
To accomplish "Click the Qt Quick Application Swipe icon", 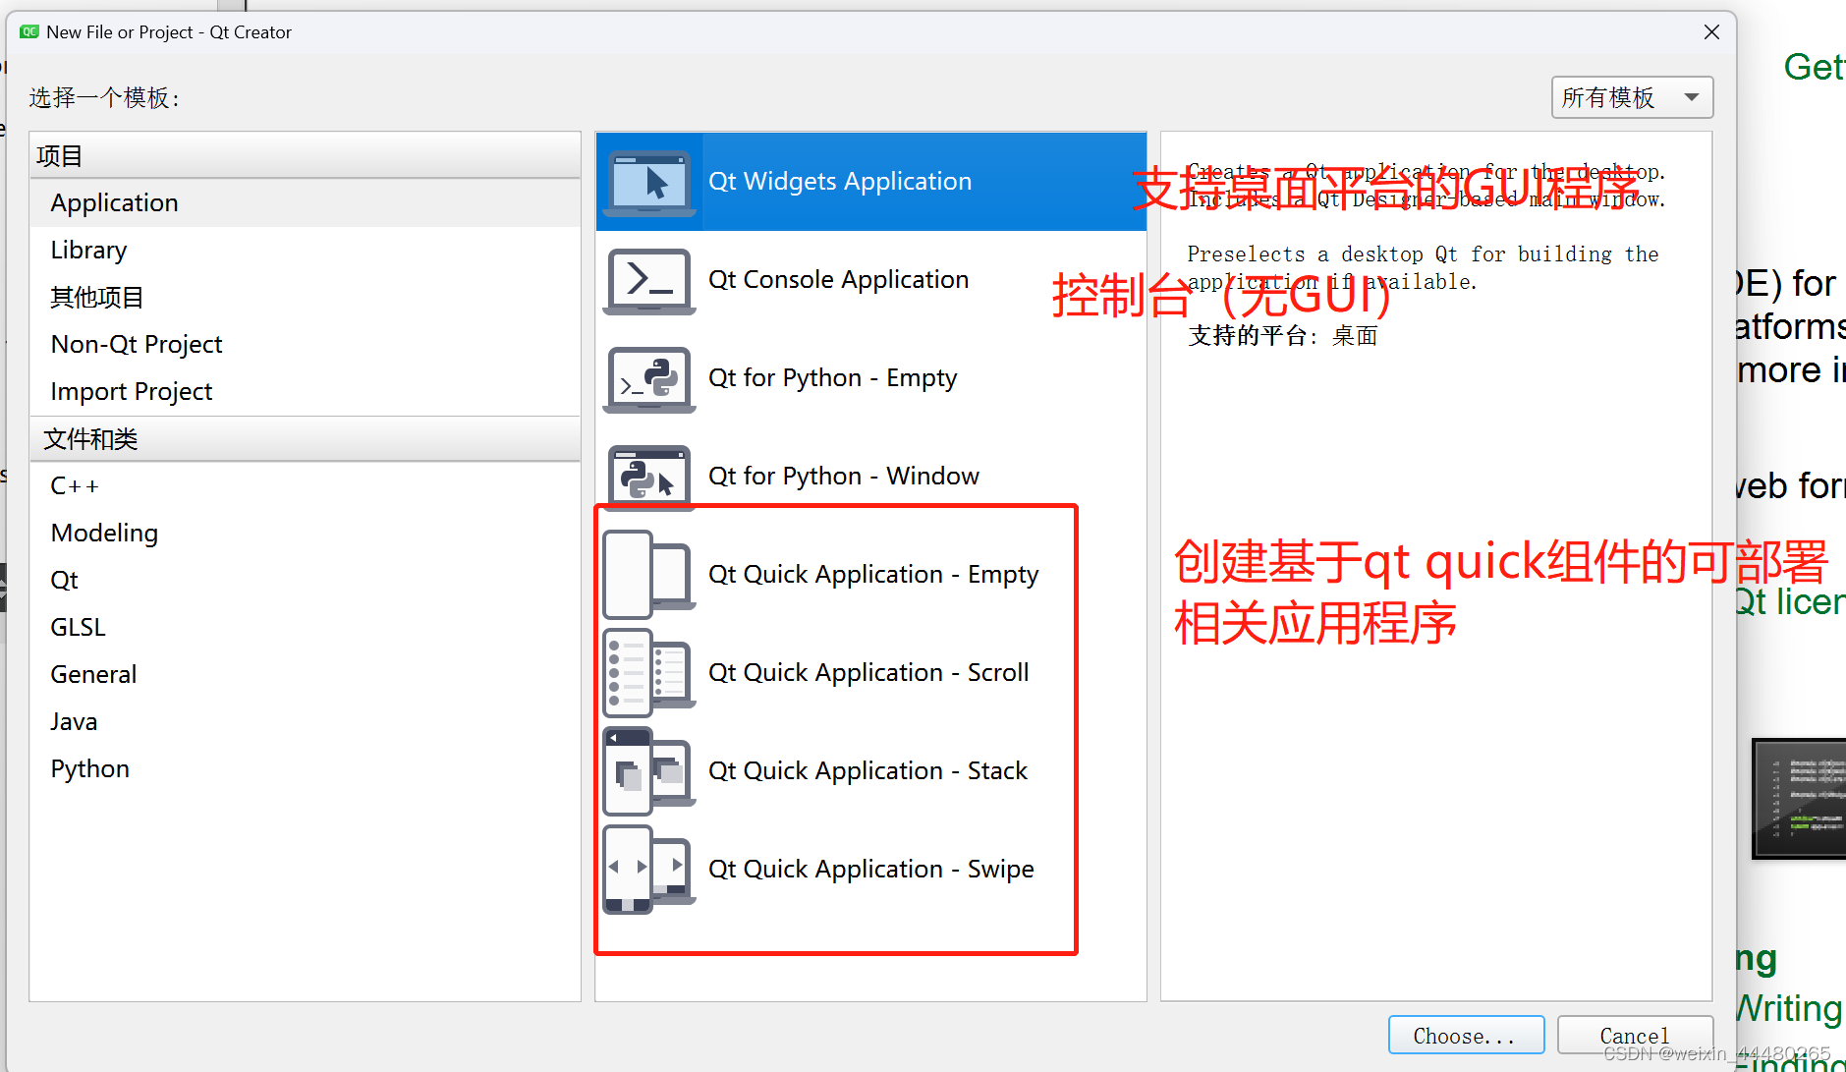I will (x=648, y=870).
